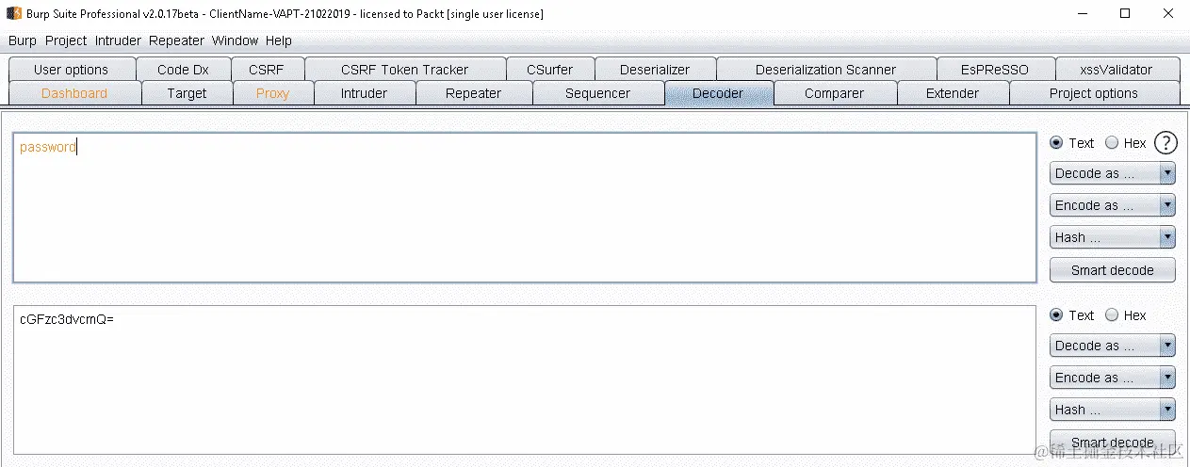
Task: Click the Burp Suite logo icon in title bar
Action: coord(14,14)
